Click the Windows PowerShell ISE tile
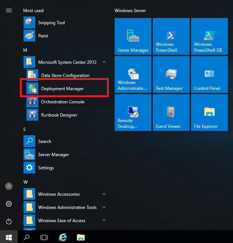This screenshot has height=243, width=233. point(208,36)
